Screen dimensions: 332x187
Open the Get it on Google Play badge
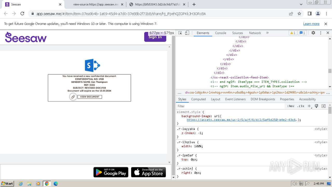(x=111, y=172)
